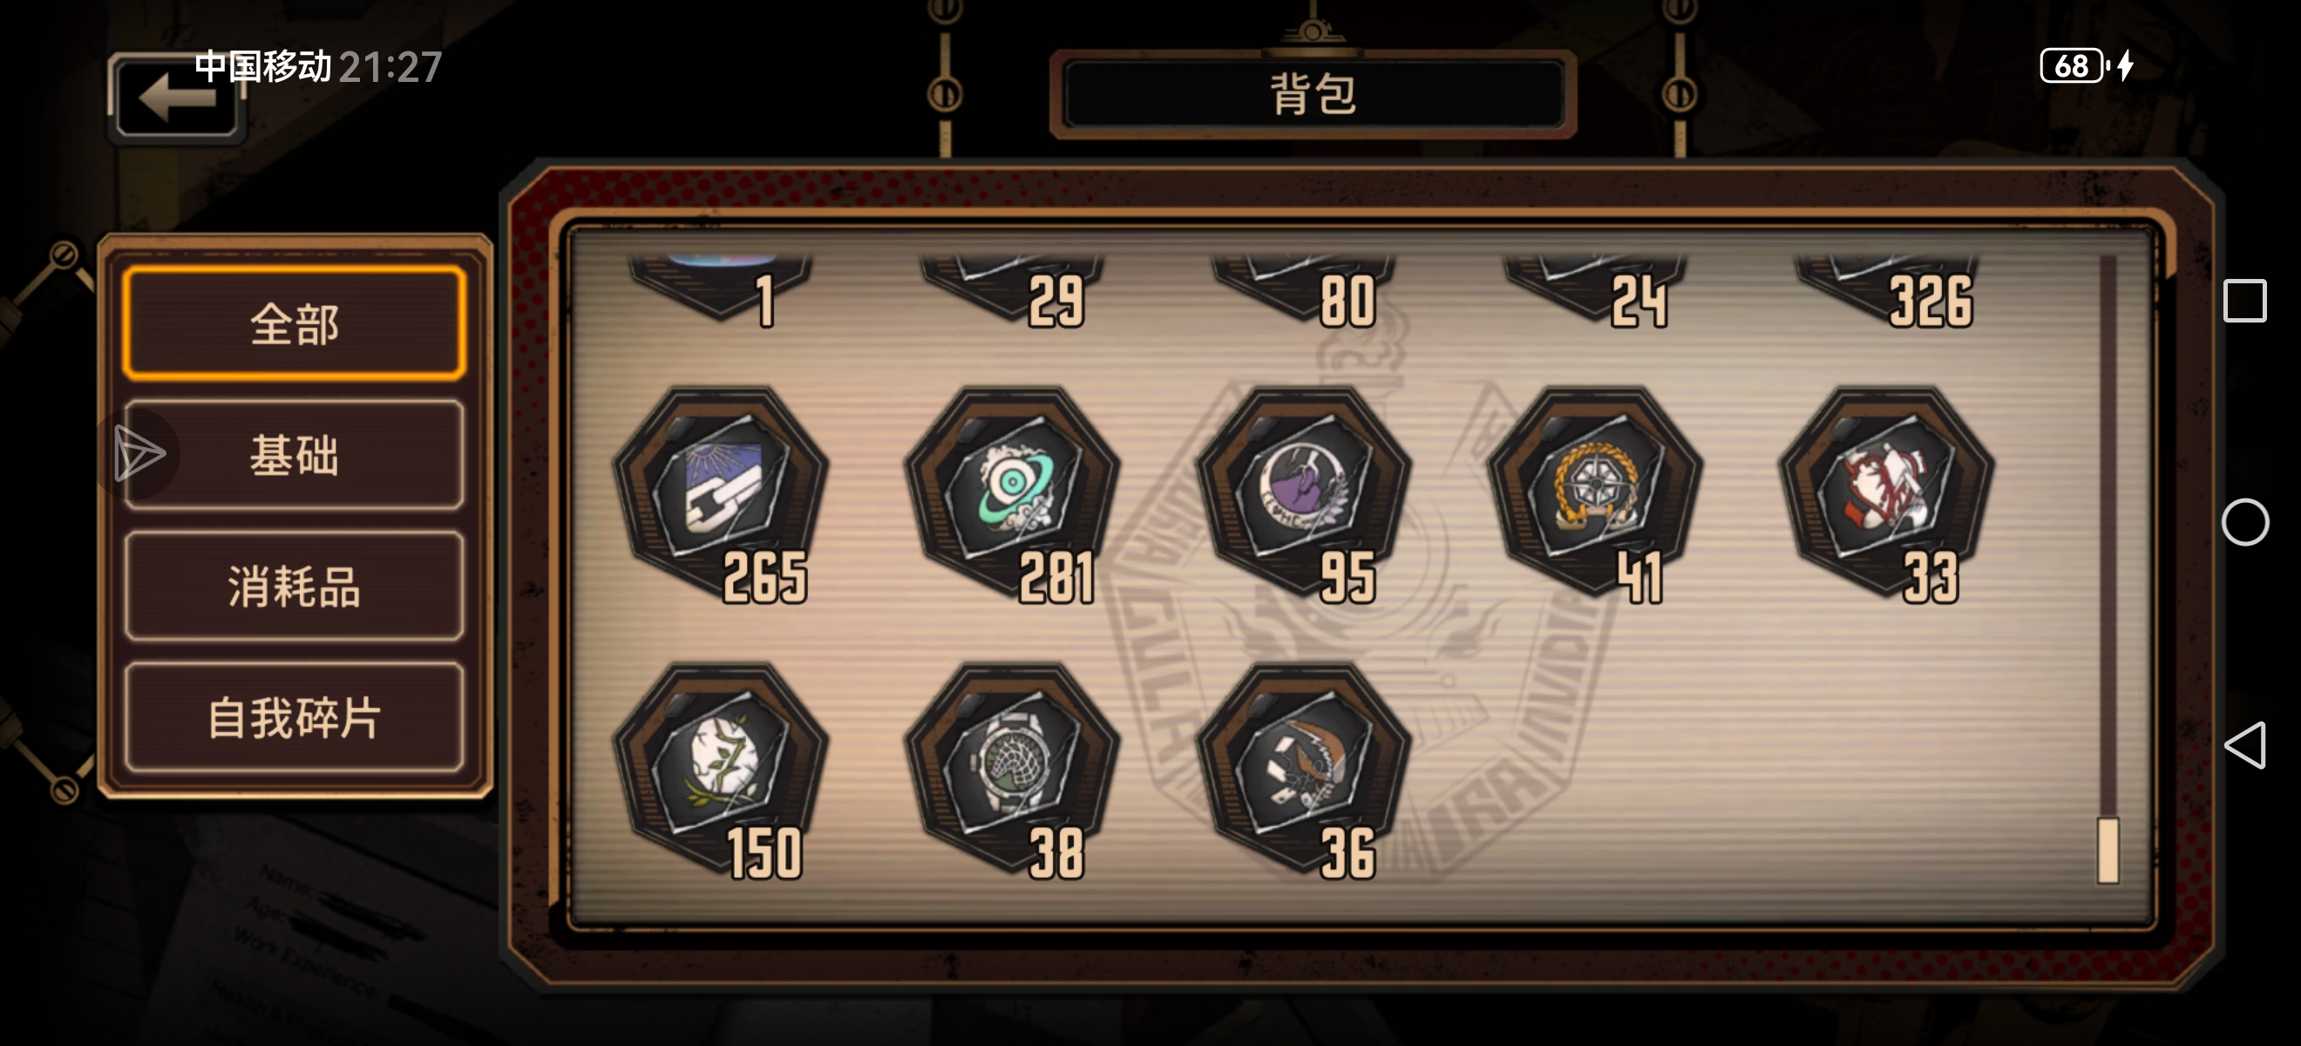The height and width of the screenshot is (1046, 2301).
Task: Select the golden wreath compass item 41
Action: [1595, 492]
